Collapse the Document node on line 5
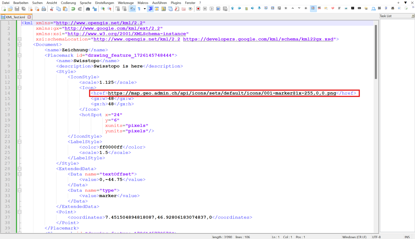The height and width of the screenshot is (239, 415). tap(20, 44)
